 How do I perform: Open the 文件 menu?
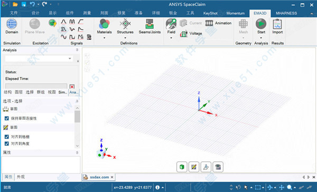(x=14, y=13)
